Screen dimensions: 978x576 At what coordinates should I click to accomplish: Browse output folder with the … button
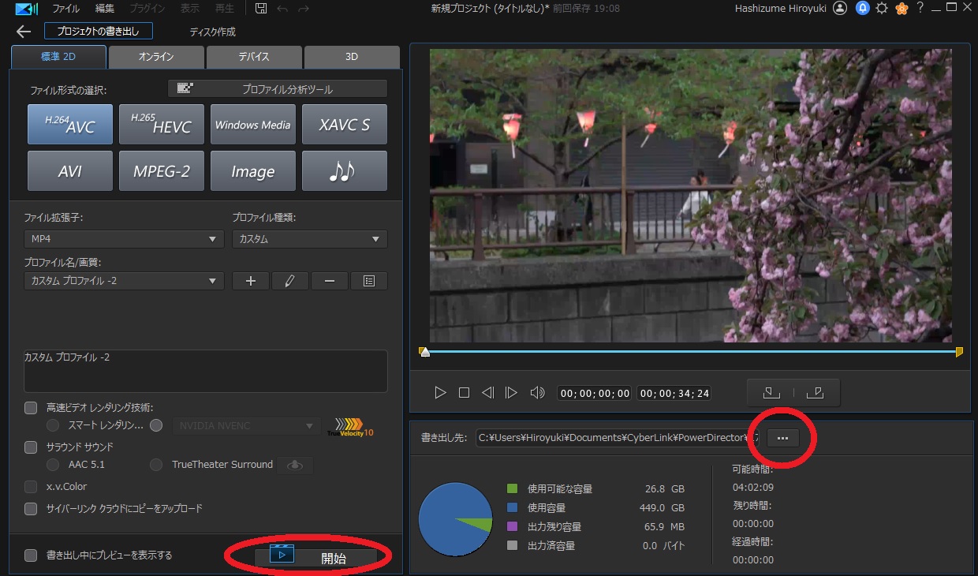(782, 438)
